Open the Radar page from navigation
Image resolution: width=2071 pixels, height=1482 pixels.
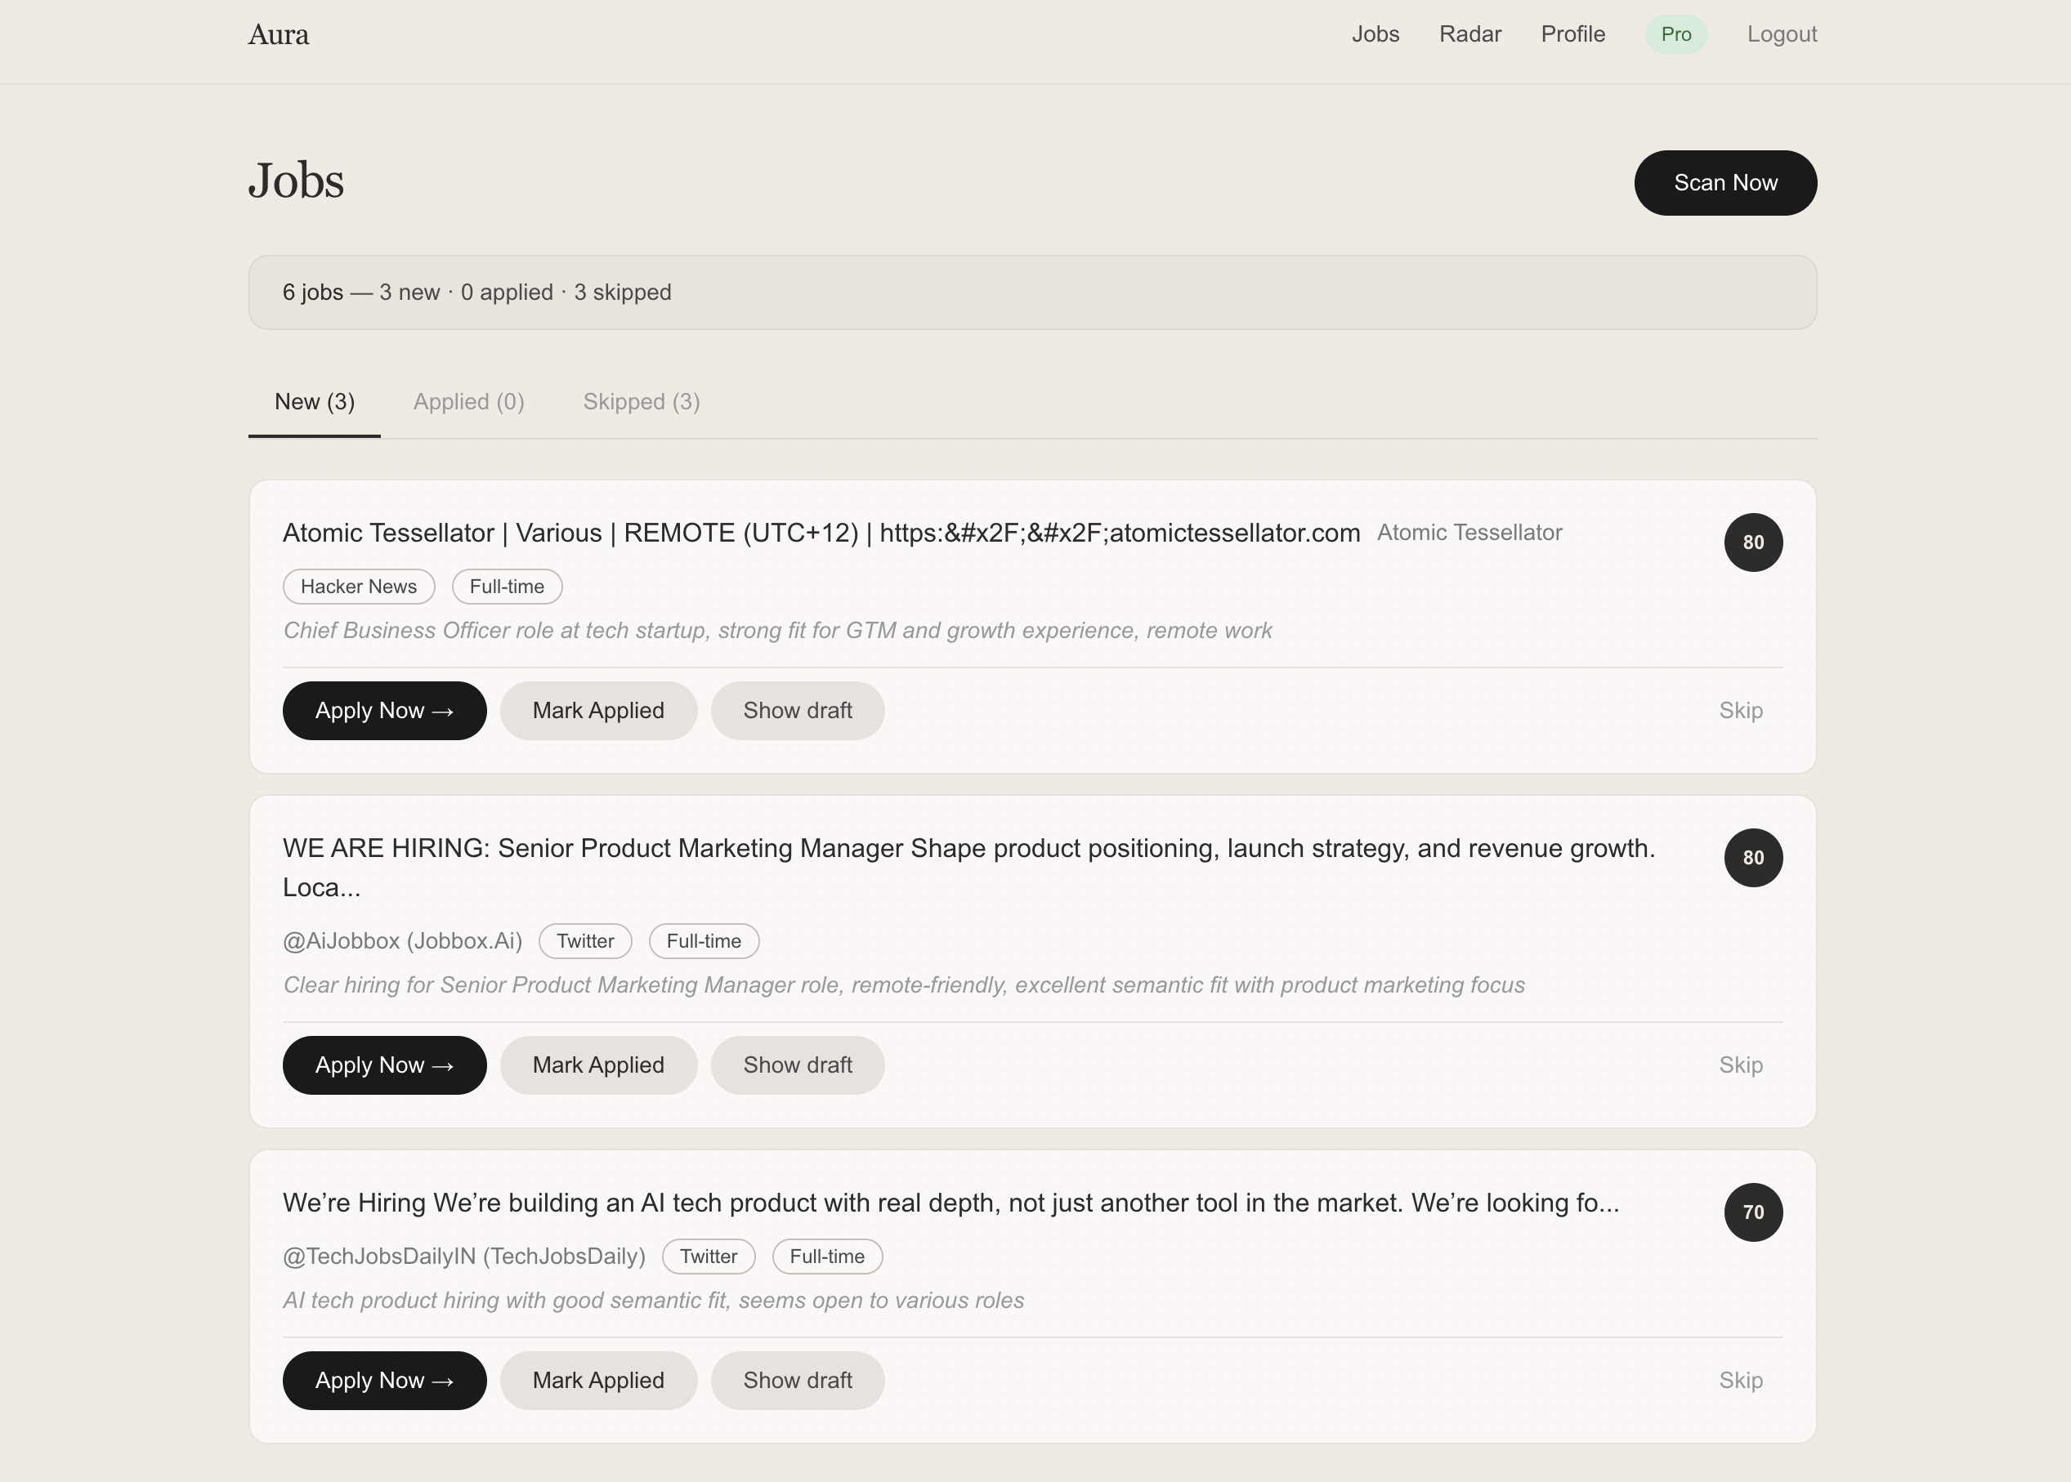(1469, 34)
